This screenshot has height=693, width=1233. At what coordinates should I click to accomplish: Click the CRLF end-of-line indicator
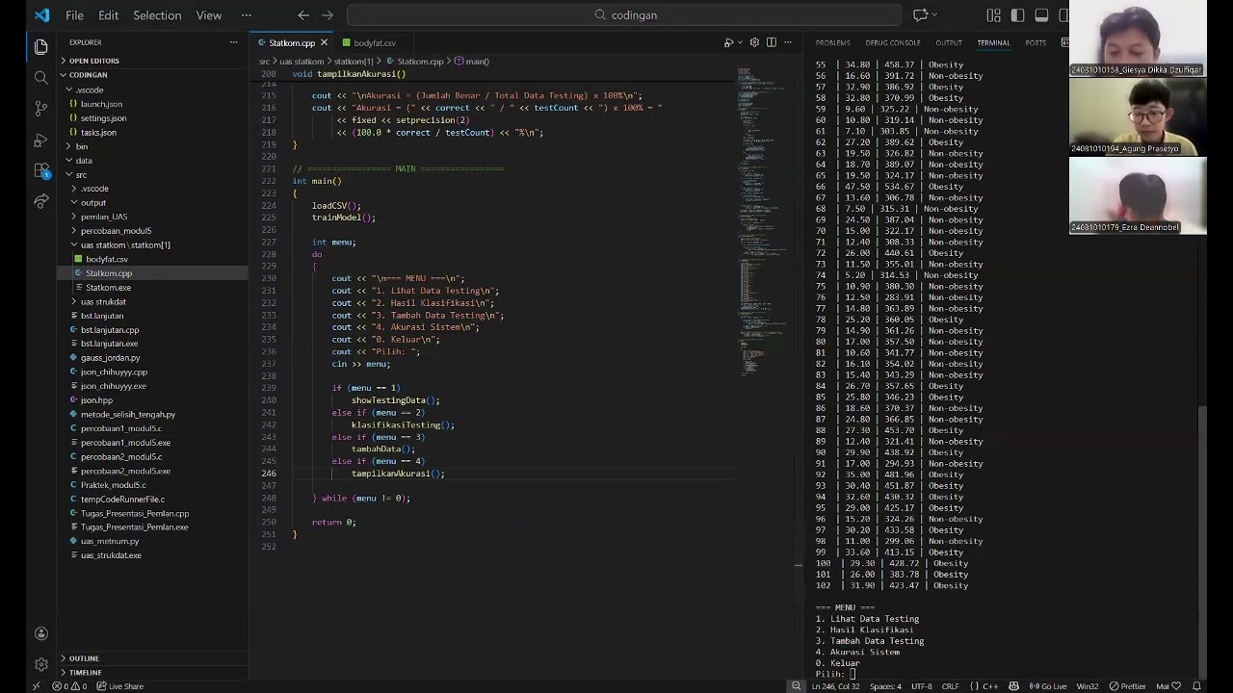950,686
